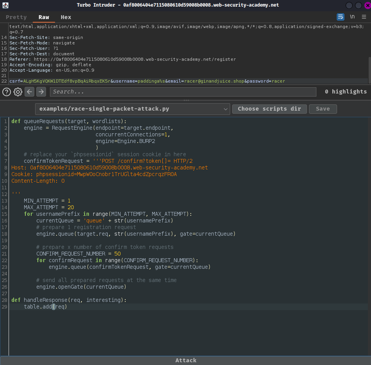Switch to the Pretty tab

click(x=16, y=17)
